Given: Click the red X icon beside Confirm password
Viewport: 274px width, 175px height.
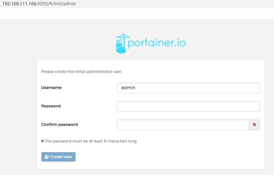Looking at the screenshot, I should click(x=254, y=125).
